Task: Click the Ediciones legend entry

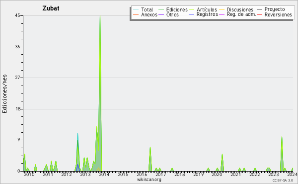Action: (173, 9)
